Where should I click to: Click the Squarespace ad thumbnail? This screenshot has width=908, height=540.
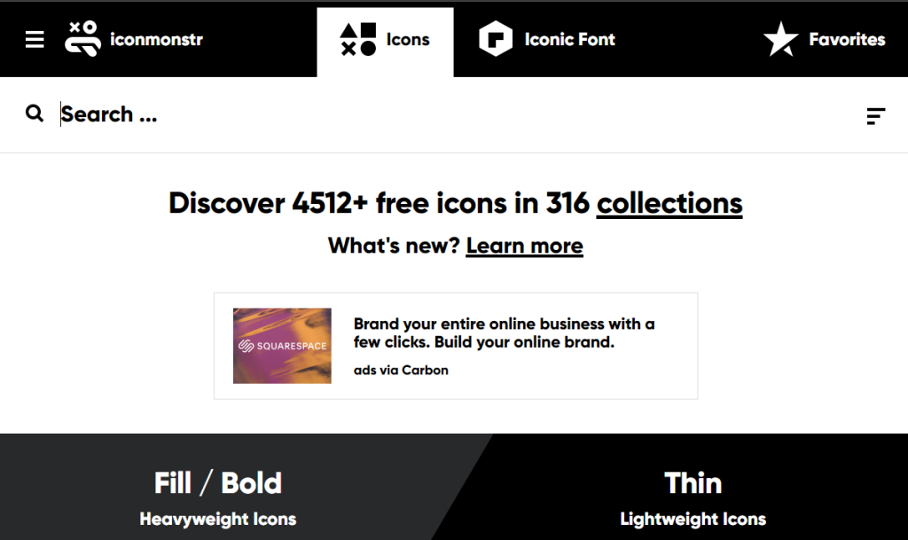click(282, 346)
